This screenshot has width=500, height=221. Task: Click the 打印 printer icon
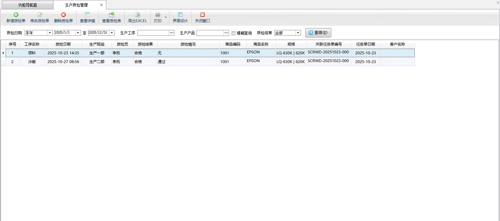[x=158, y=15]
